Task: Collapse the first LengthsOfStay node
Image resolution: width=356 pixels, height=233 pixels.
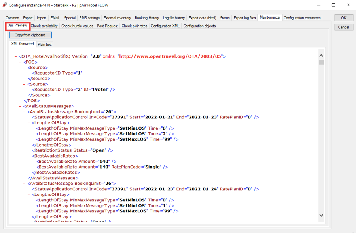Action: (29, 123)
